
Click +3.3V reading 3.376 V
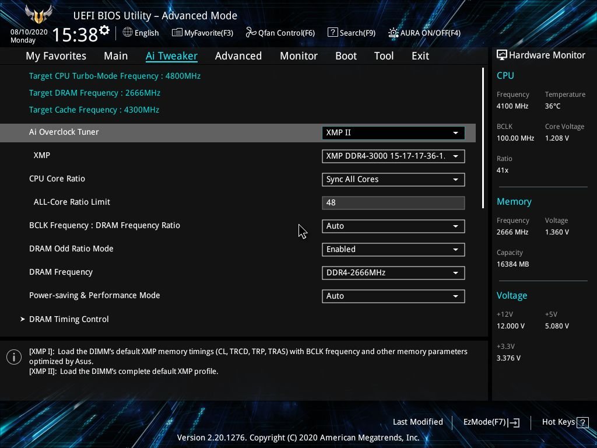point(508,358)
